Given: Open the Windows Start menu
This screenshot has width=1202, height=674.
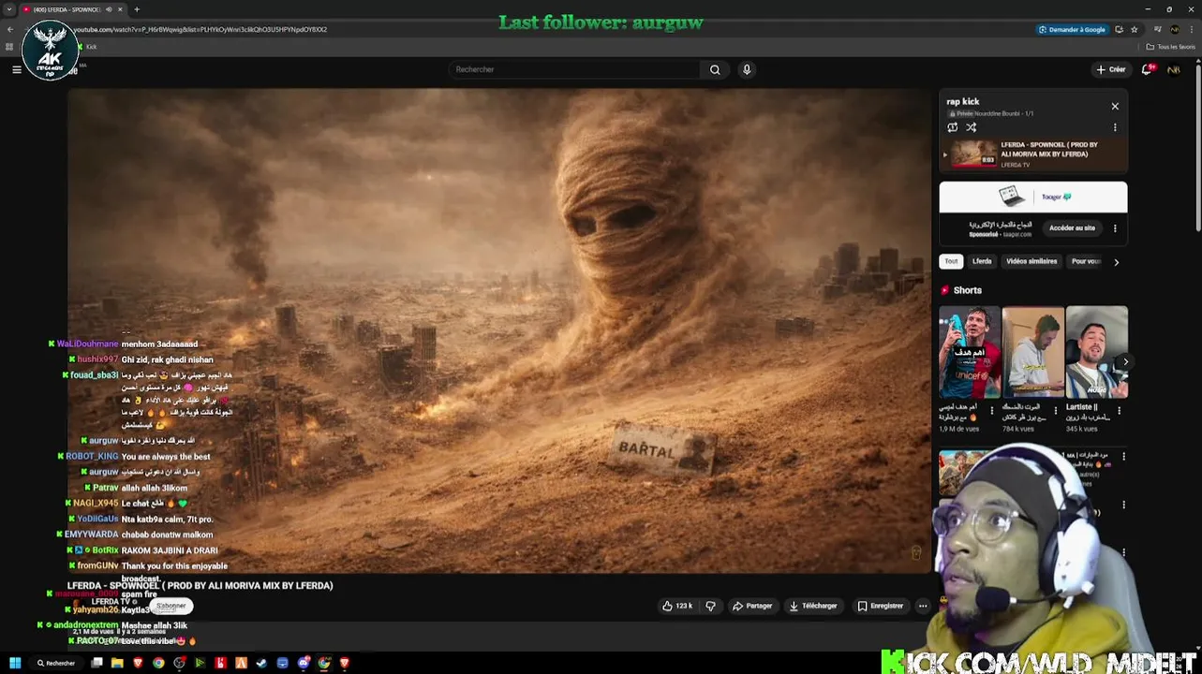Looking at the screenshot, I should pos(15,663).
